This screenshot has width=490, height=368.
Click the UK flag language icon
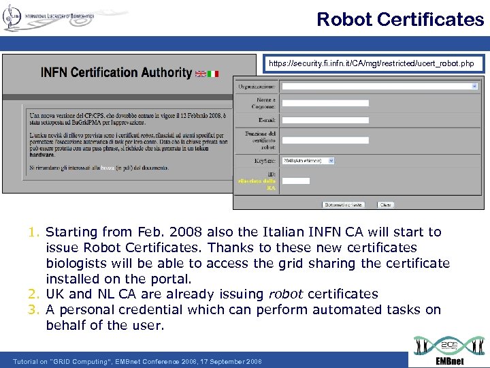pyautogui.click(x=200, y=74)
